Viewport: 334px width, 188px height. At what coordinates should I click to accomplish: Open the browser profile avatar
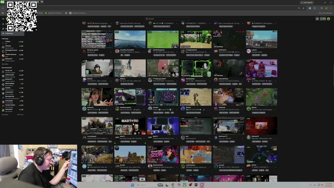tap(326, 8)
